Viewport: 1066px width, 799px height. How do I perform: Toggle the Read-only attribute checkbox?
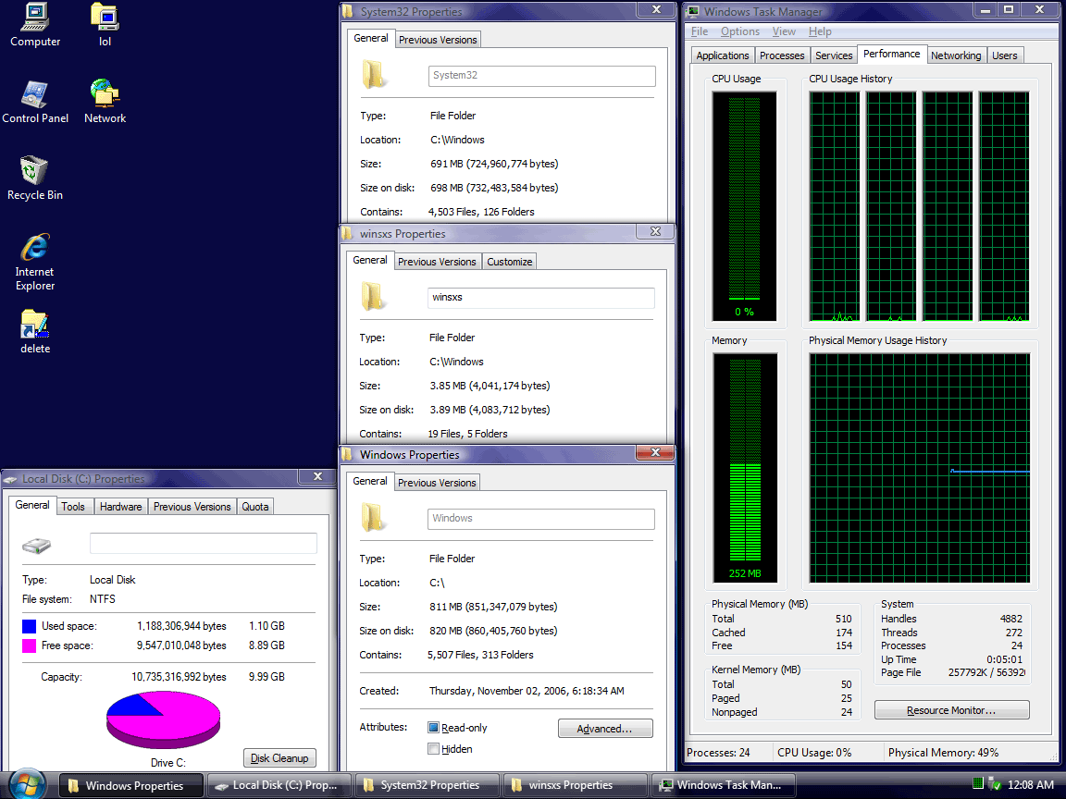pyautogui.click(x=434, y=728)
